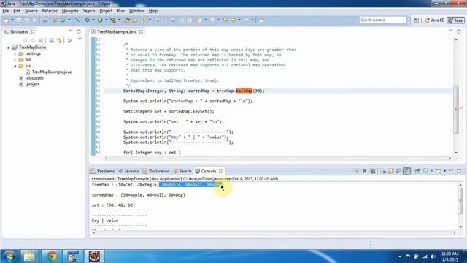Click the volume icon in system tray
467x263 pixels.
tap(433, 256)
